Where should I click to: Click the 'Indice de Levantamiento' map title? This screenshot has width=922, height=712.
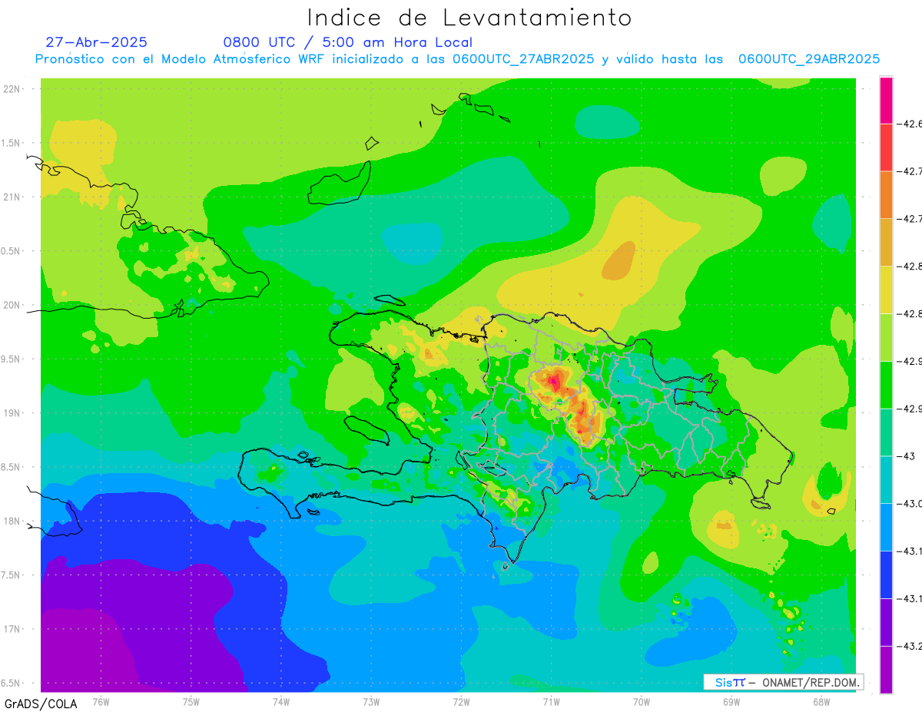click(469, 18)
